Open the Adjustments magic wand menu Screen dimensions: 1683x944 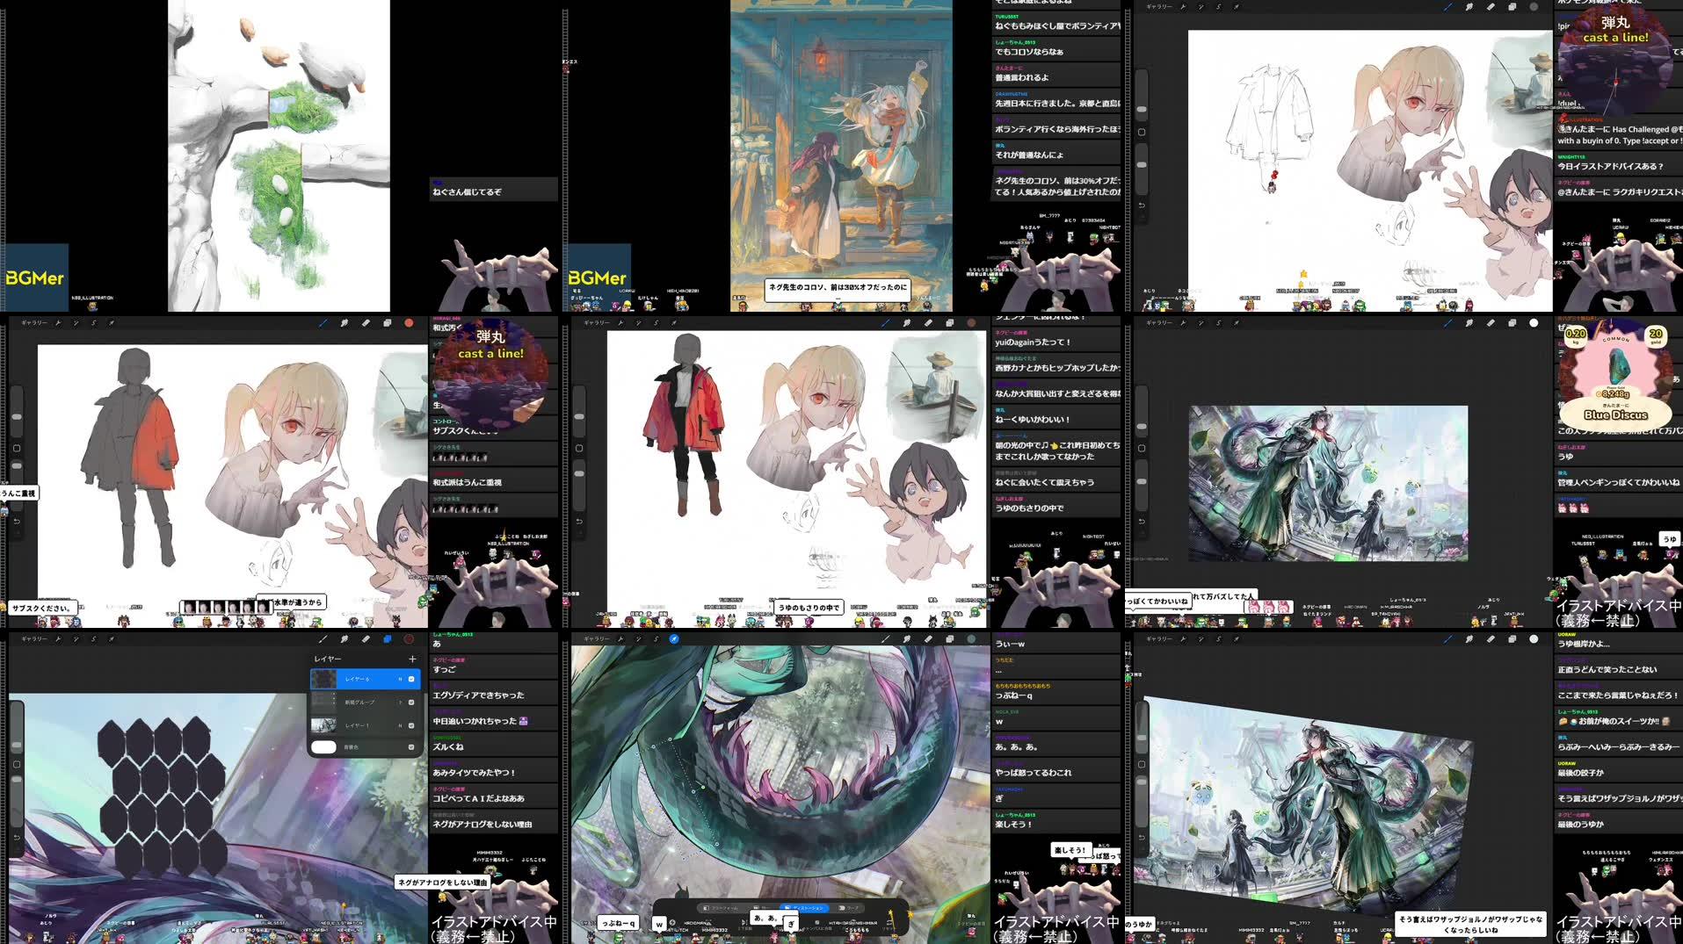pos(76,639)
